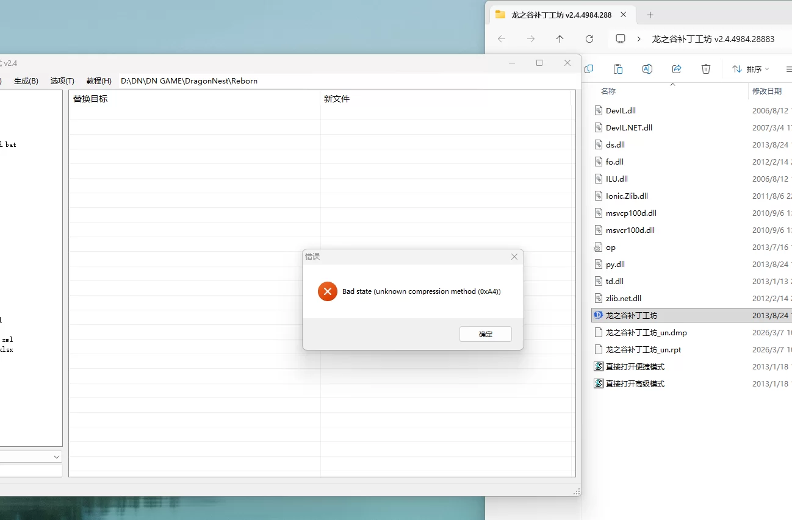Close the 错误 dialog with the X
The image size is (792, 520).
coord(514,257)
